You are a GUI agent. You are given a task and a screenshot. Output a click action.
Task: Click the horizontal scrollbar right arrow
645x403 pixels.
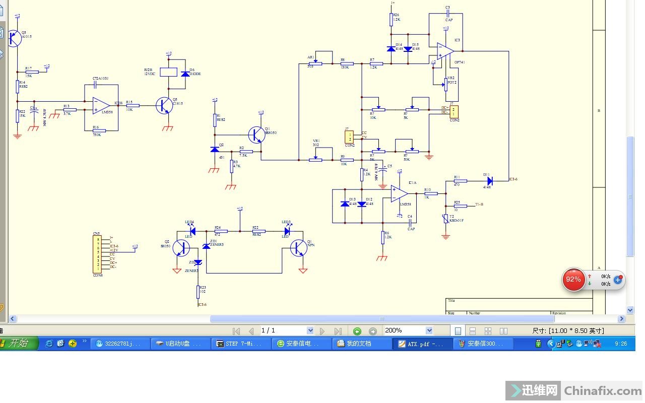point(621,318)
